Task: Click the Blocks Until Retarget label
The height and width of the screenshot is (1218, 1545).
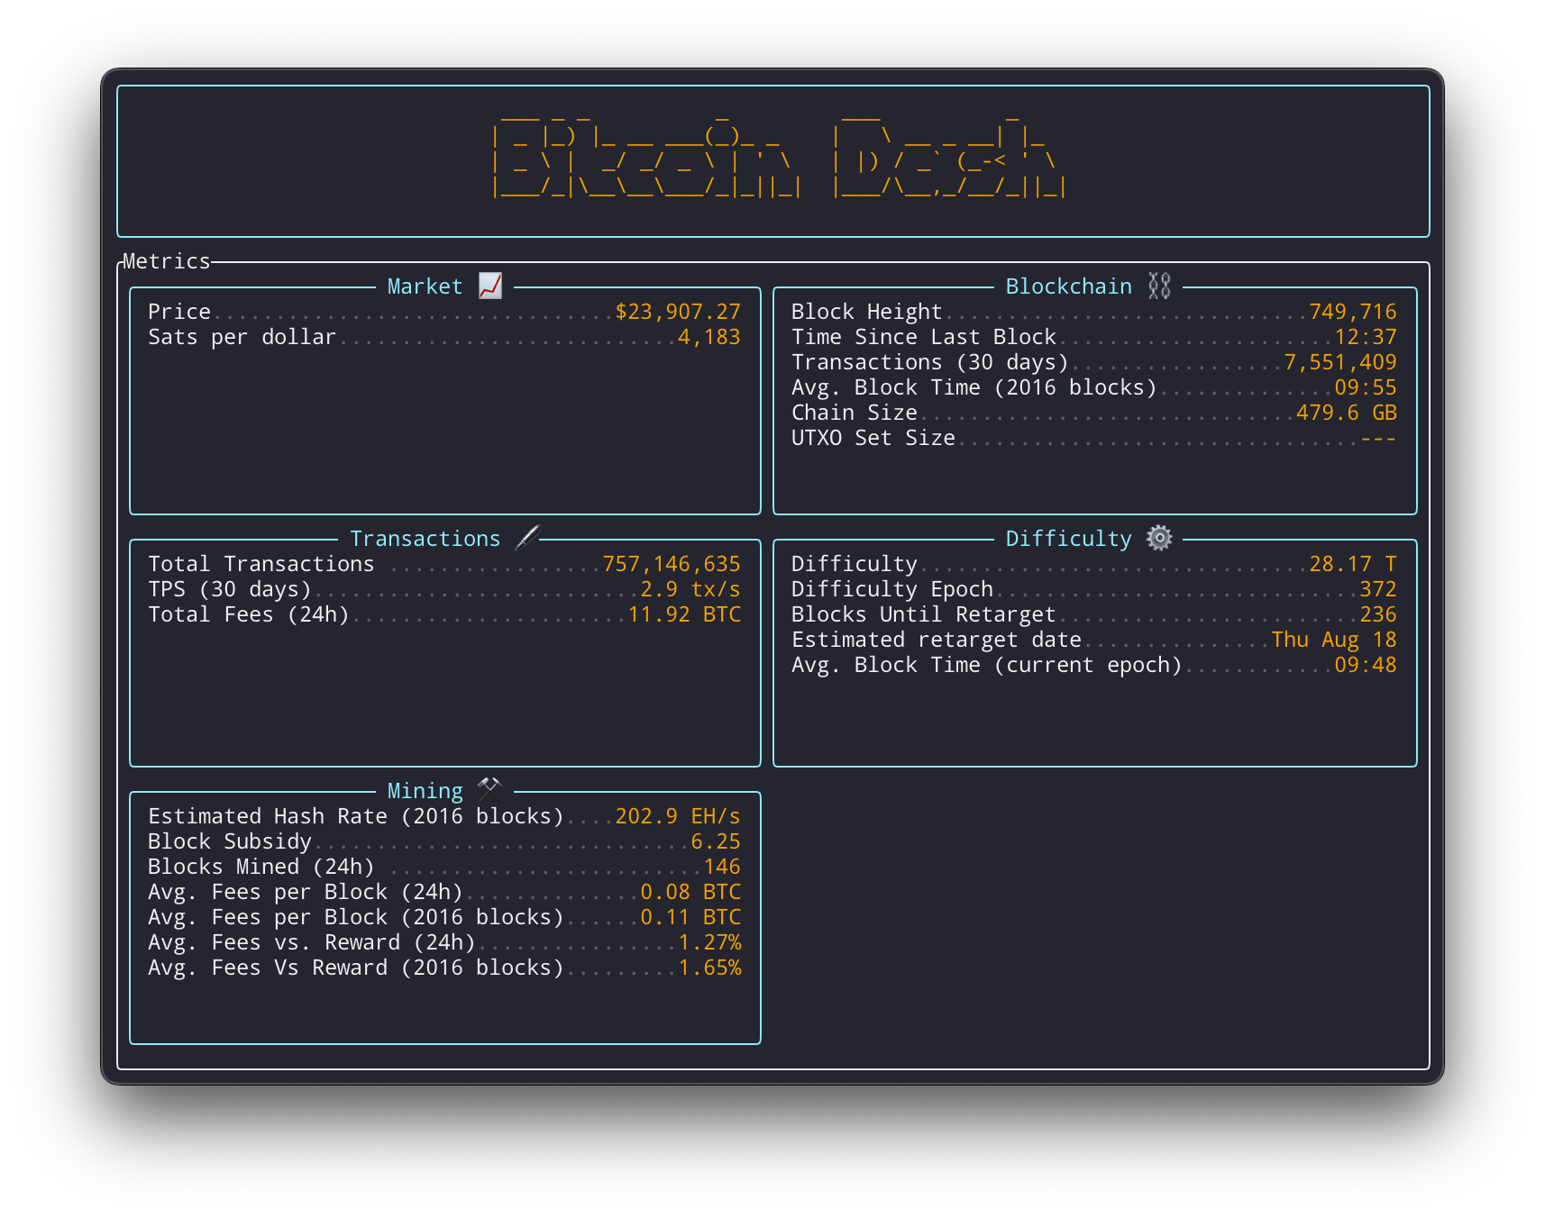Action: (x=923, y=614)
